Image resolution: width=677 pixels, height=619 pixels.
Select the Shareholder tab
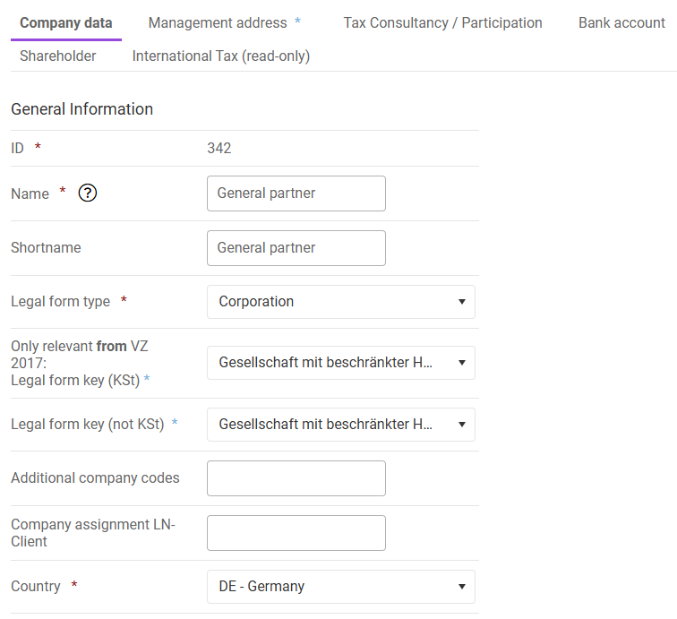pyautogui.click(x=58, y=56)
